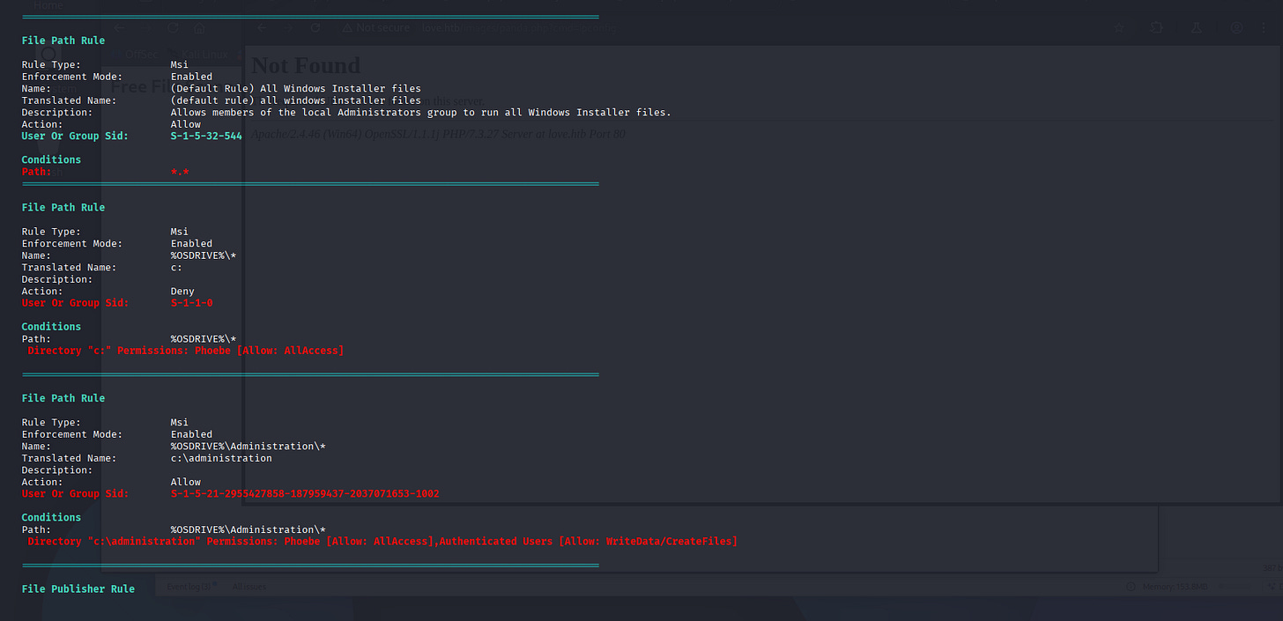Screen dimensions: 1283x621
Task: Click the File Publisher Rule heading
Action: pyautogui.click(x=78, y=588)
